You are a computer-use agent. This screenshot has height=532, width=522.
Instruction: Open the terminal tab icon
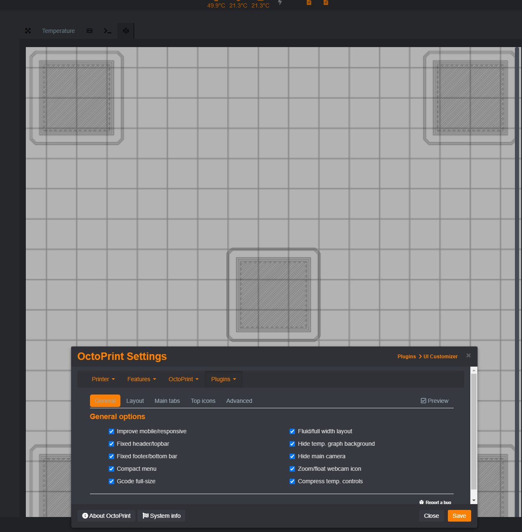(107, 30)
